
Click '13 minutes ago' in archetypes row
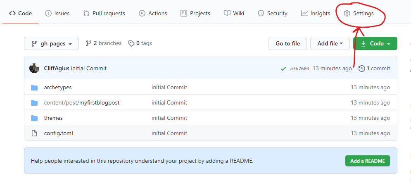tap(371, 87)
